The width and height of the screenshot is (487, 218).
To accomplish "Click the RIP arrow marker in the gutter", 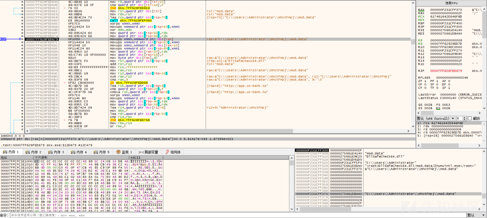I will (11, 39).
